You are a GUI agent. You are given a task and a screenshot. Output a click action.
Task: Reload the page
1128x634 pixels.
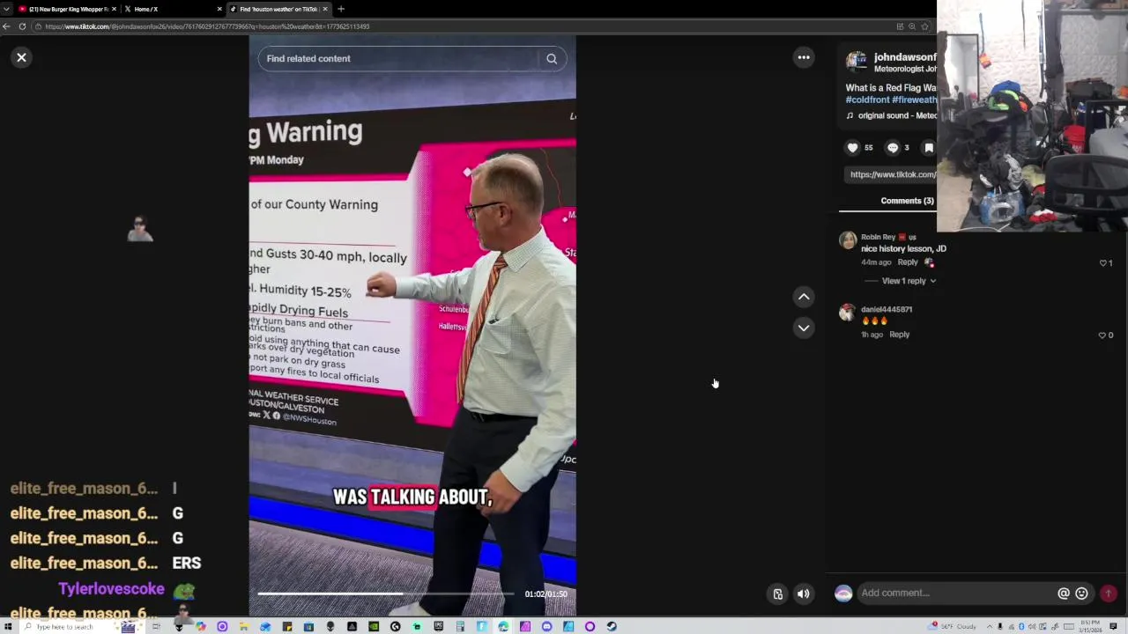coord(21,26)
